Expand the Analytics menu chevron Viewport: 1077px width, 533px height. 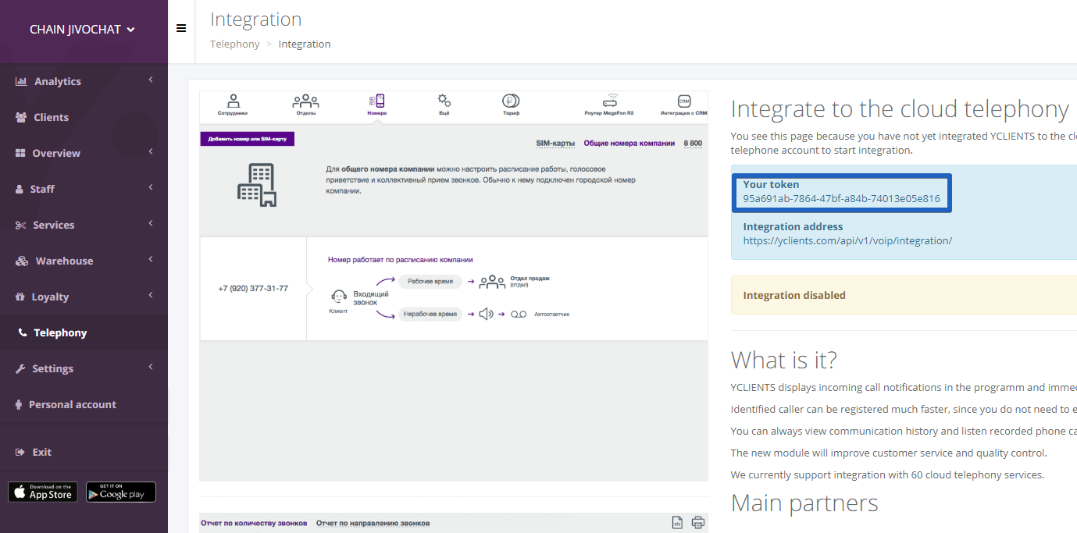[x=150, y=80]
